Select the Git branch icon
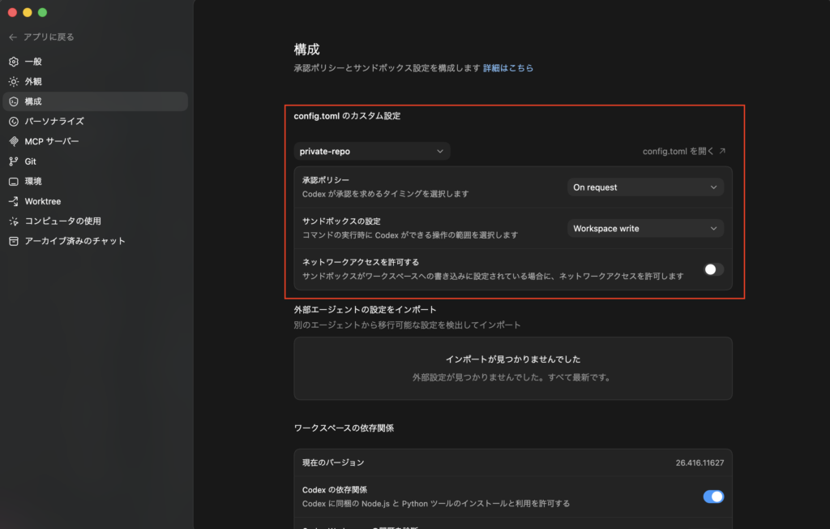Viewport: 830px width, 529px height. point(13,161)
